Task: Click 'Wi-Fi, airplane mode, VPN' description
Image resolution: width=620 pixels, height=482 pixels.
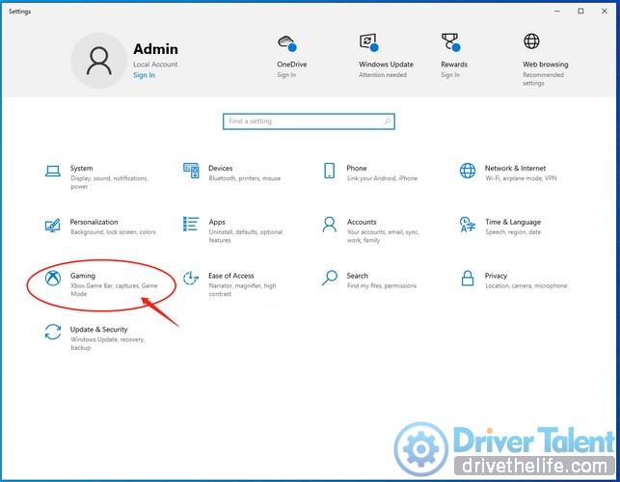Action: coord(521,178)
